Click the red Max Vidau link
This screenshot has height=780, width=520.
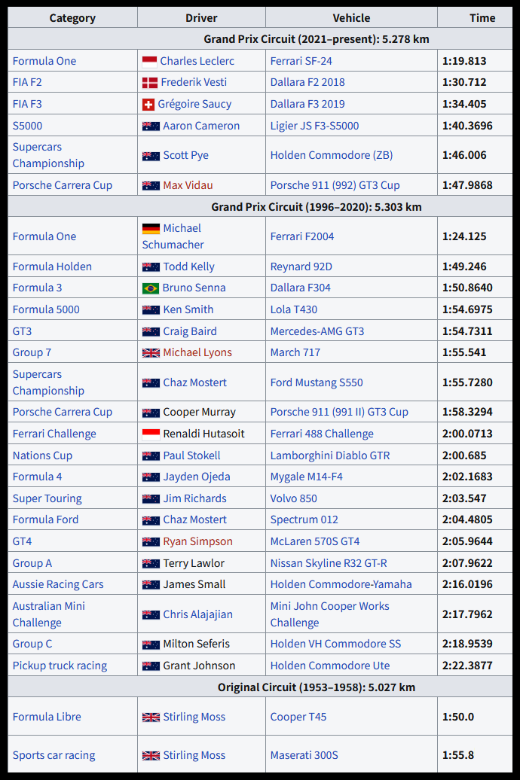click(x=188, y=185)
